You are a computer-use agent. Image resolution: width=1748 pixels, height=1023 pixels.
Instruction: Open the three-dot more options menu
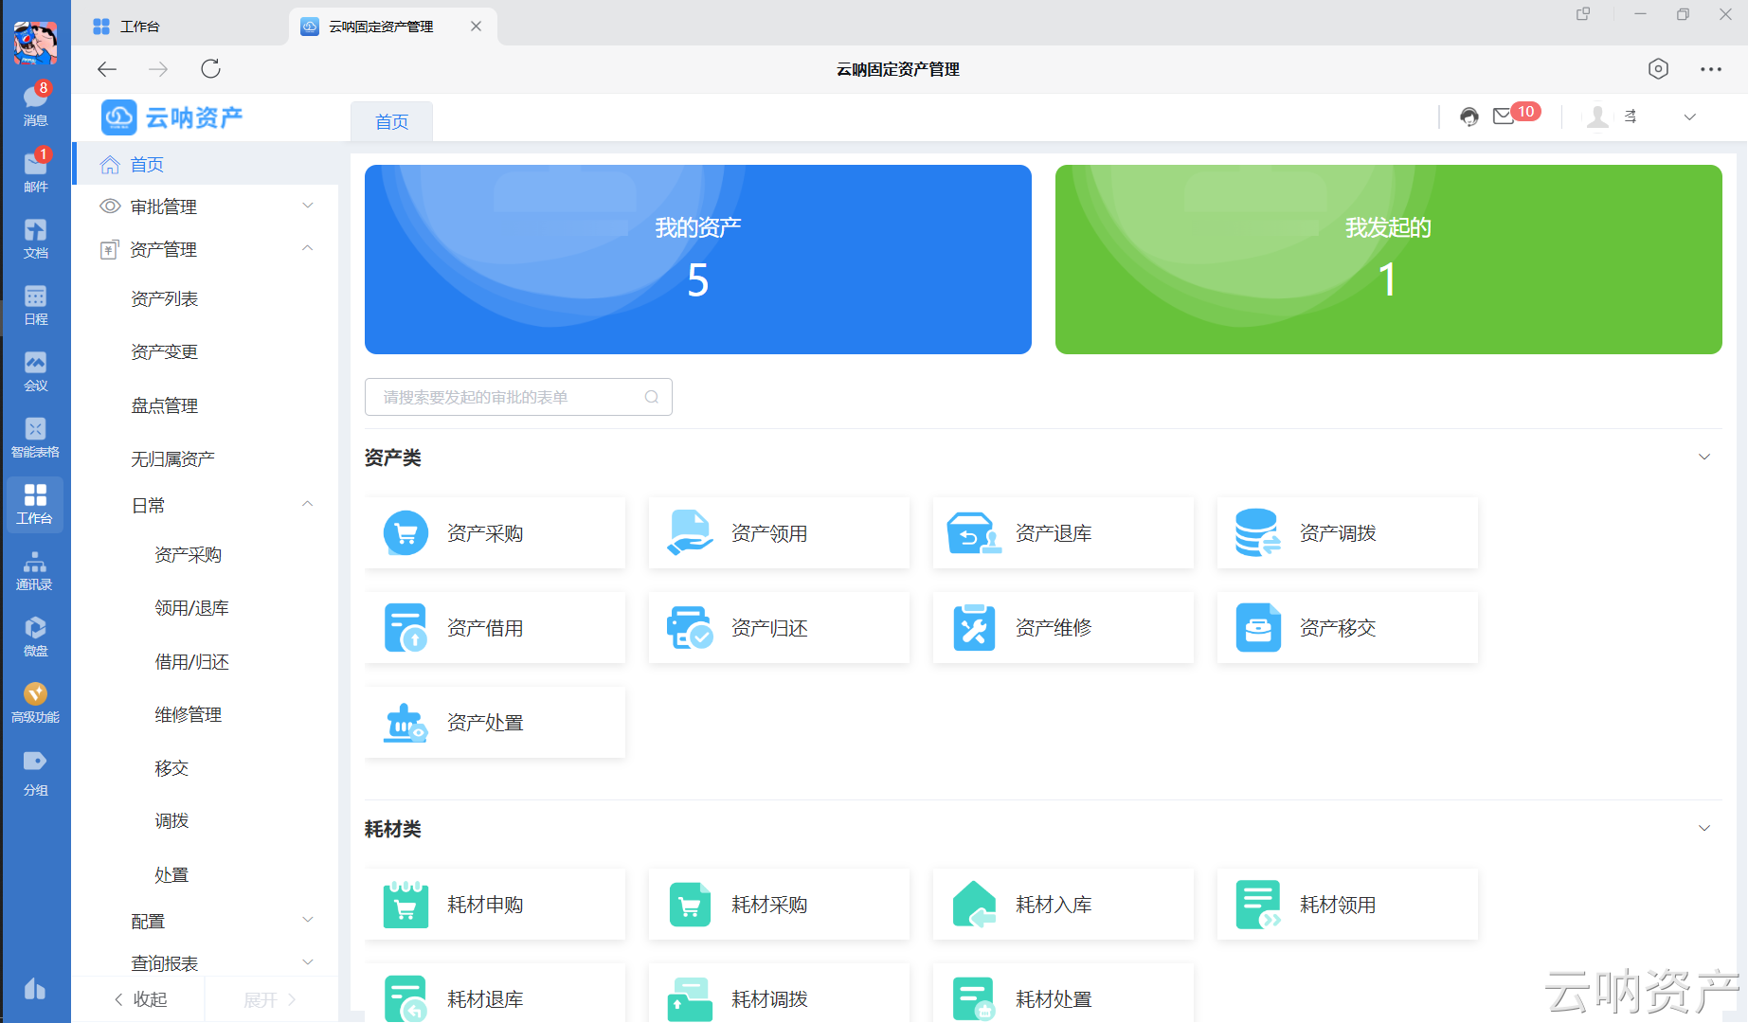click(x=1711, y=69)
